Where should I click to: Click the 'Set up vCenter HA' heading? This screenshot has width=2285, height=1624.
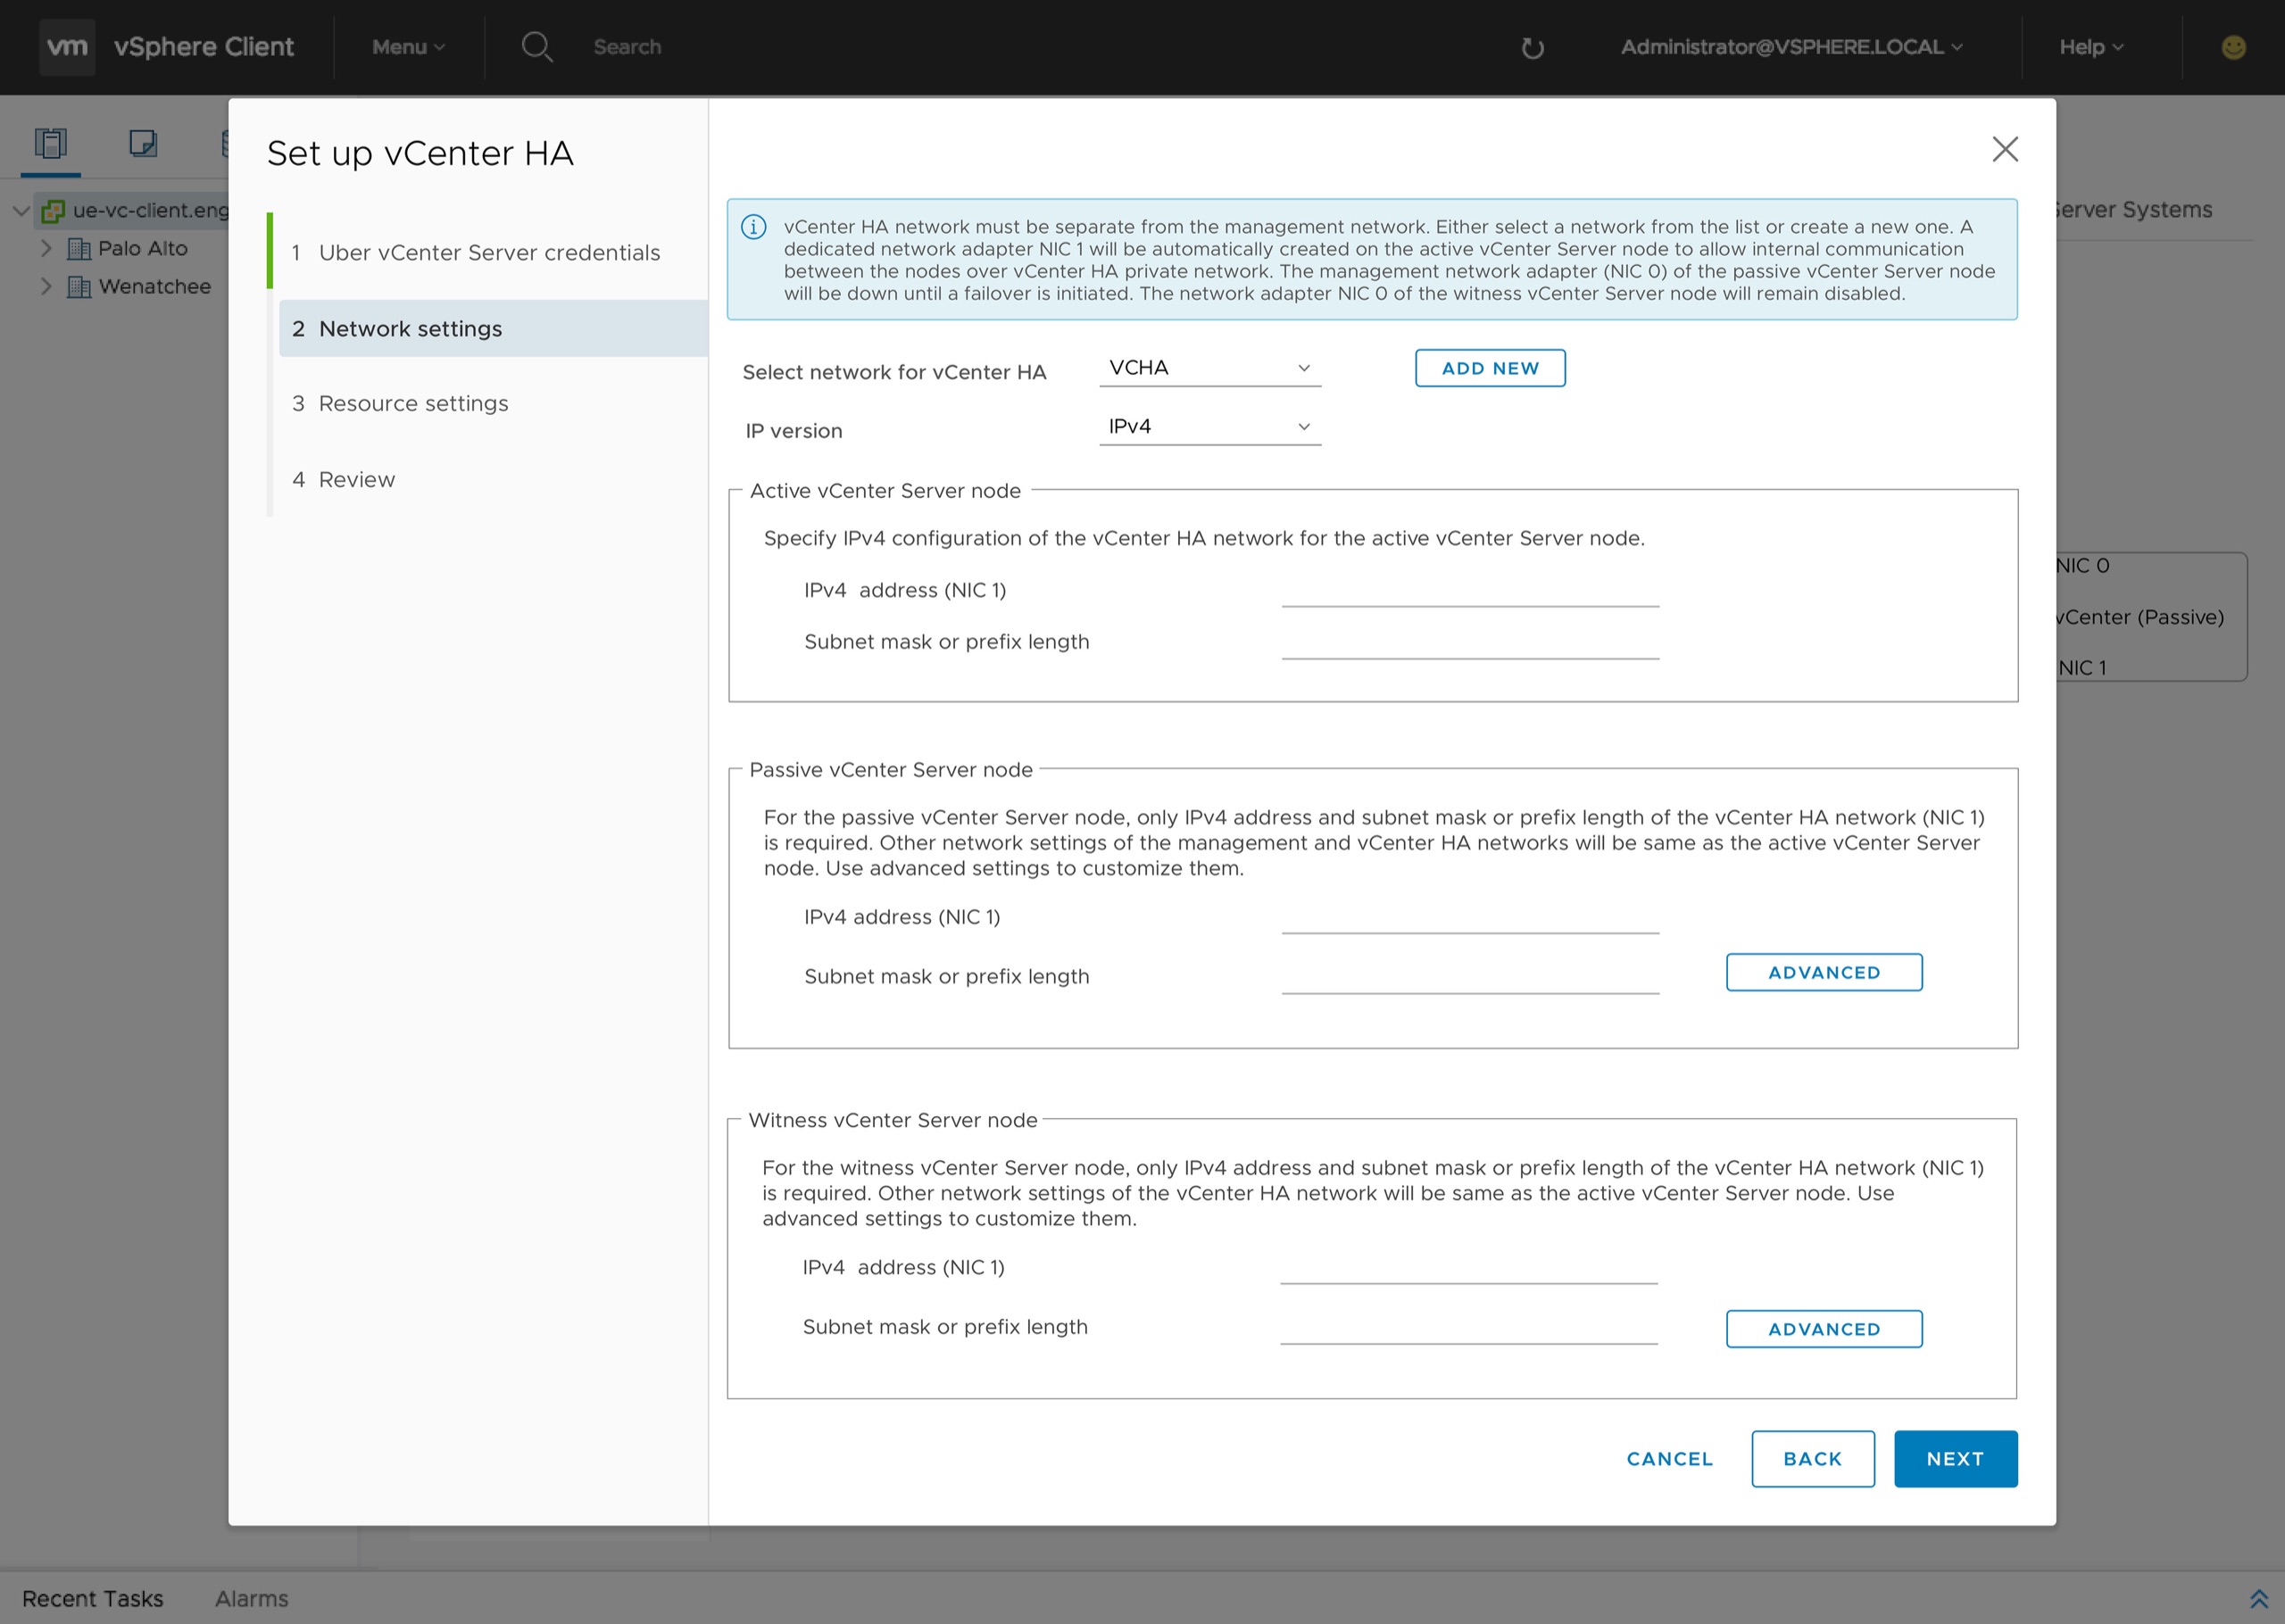(420, 153)
